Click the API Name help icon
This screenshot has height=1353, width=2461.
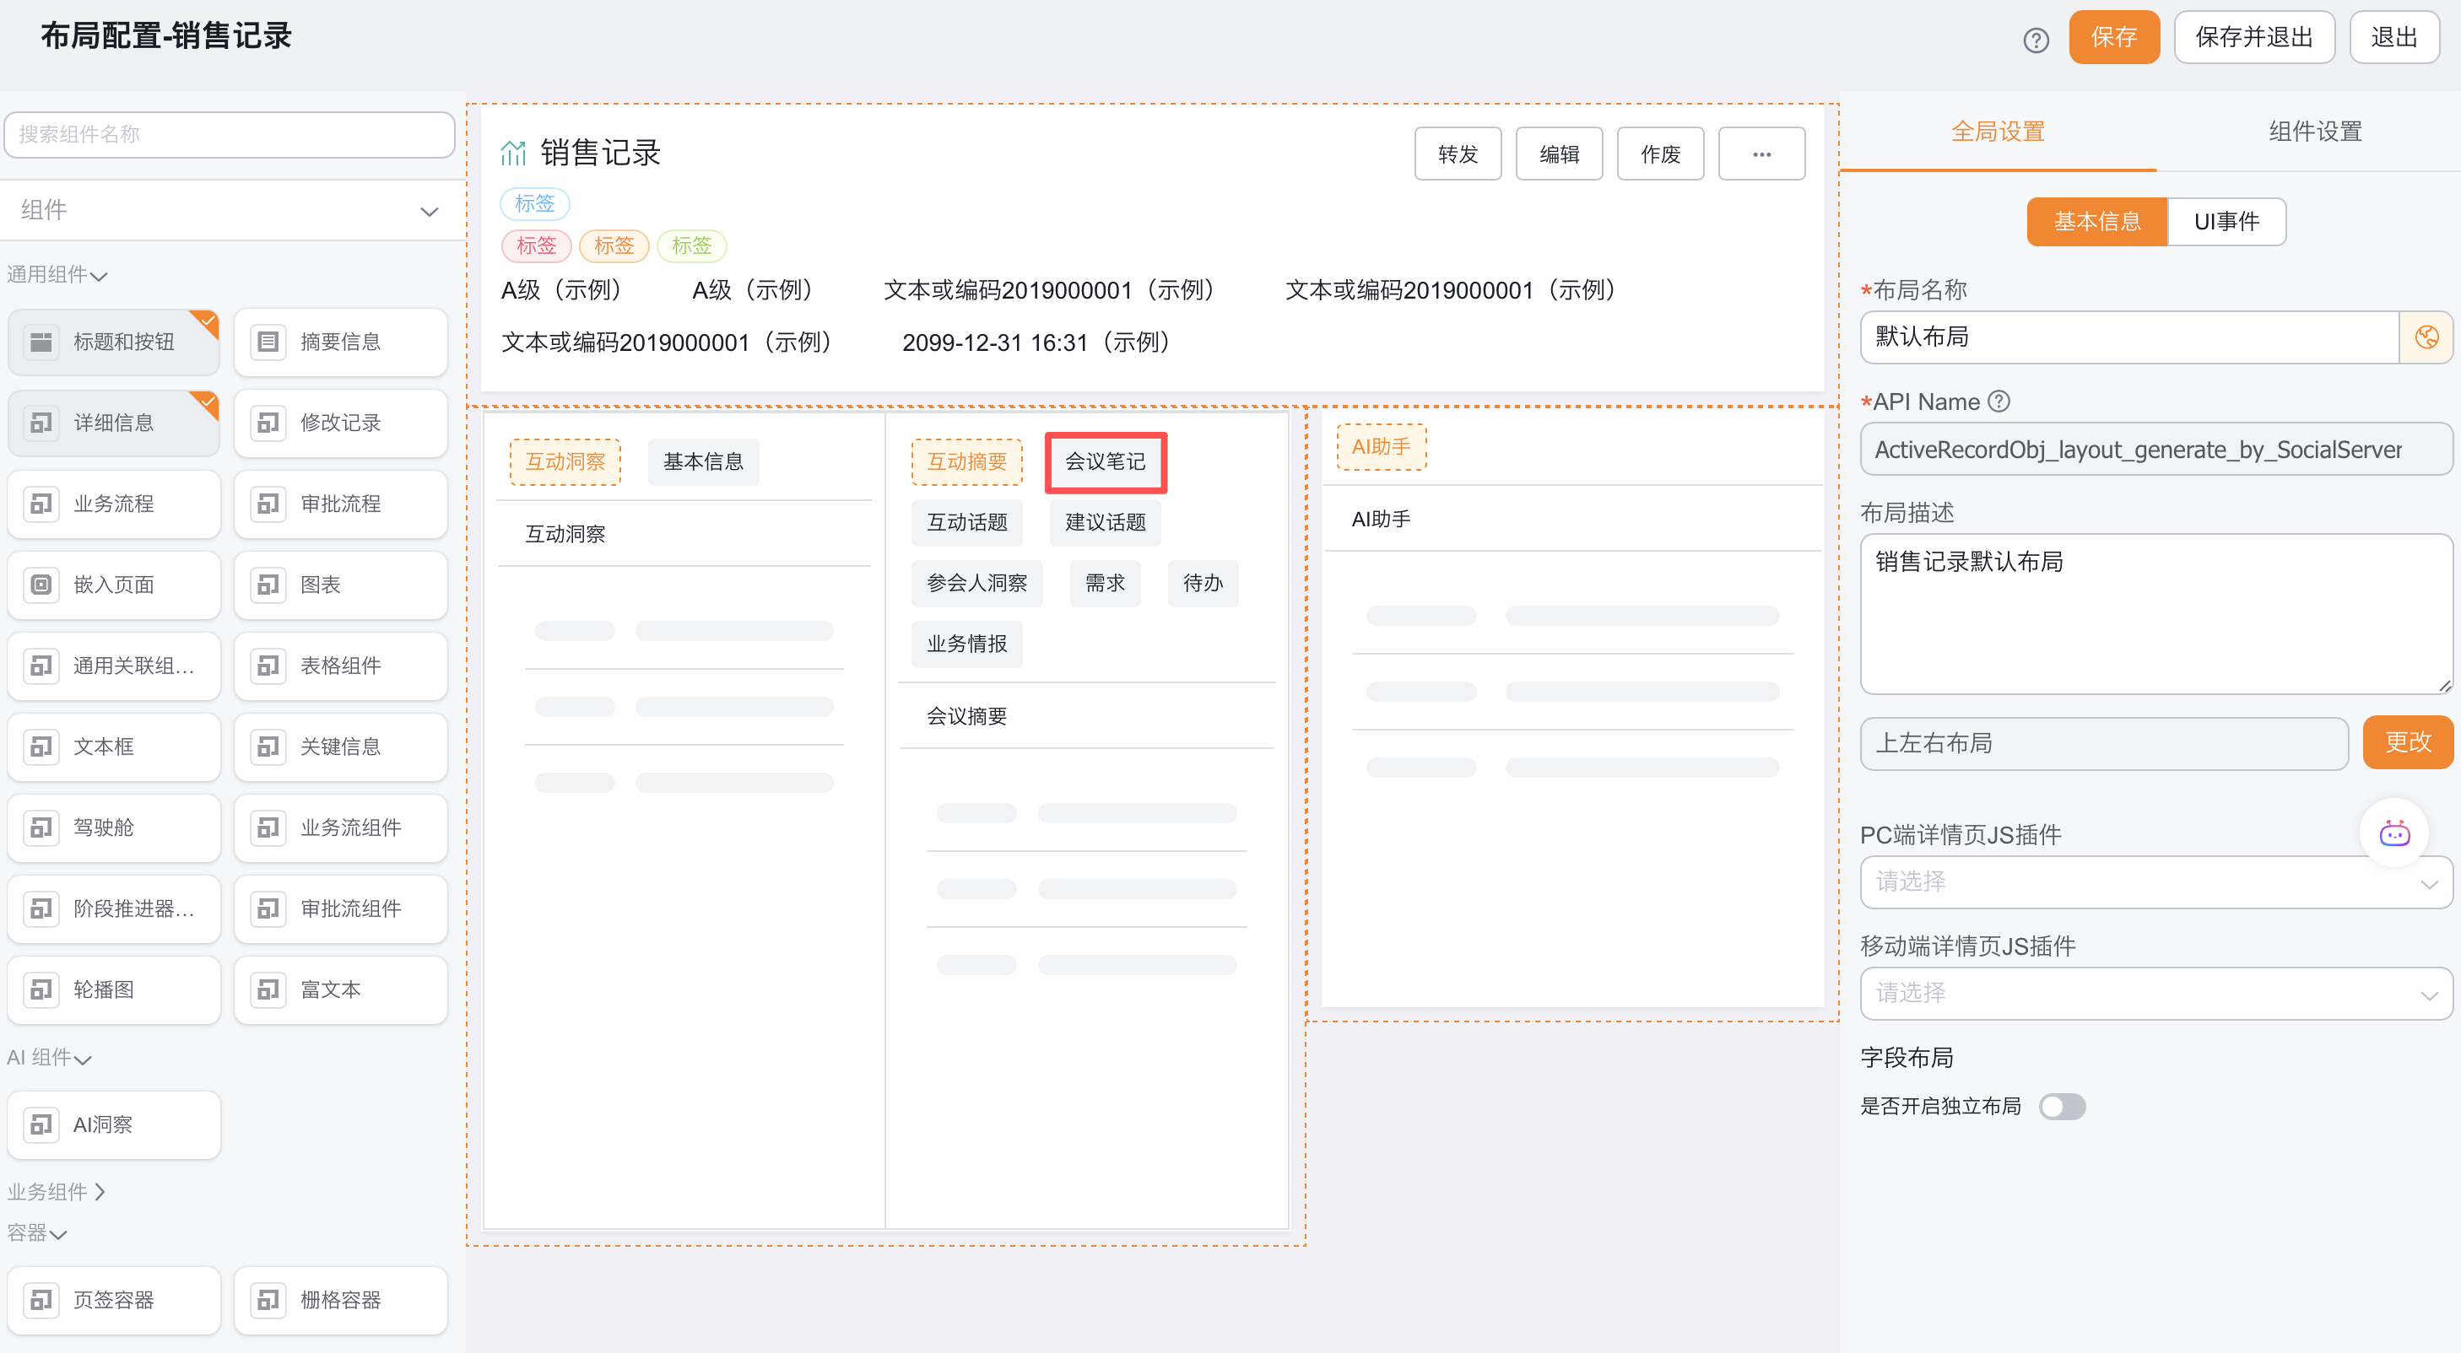click(x=1999, y=401)
